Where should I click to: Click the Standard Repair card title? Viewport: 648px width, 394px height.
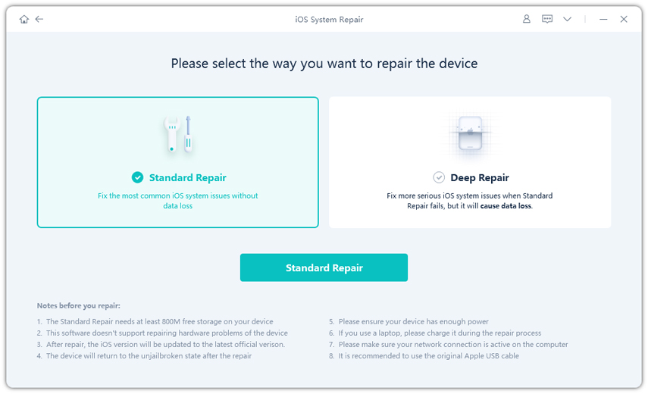coord(187,177)
